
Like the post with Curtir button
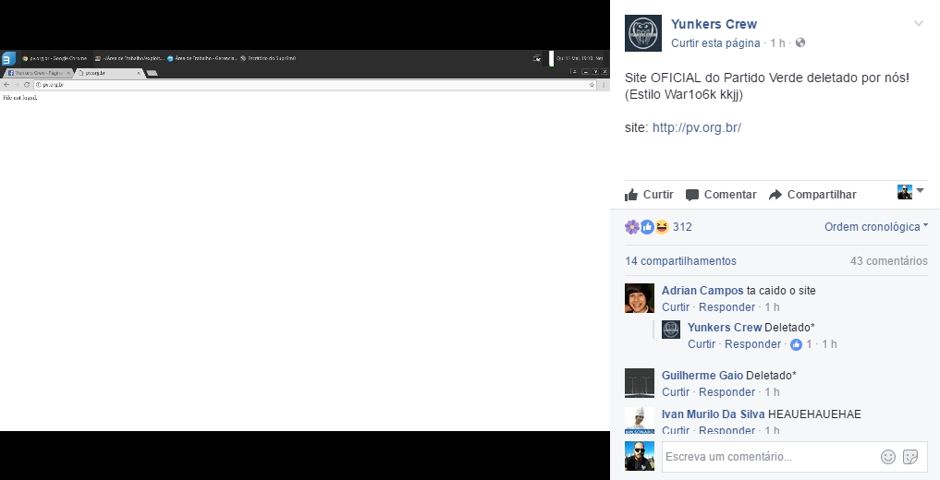(x=649, y=195)
